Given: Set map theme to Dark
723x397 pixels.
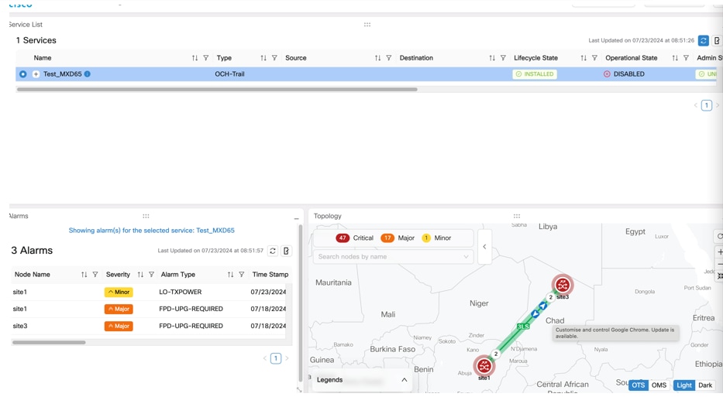Looking at the screenshot, I should (x=705, y=385).
